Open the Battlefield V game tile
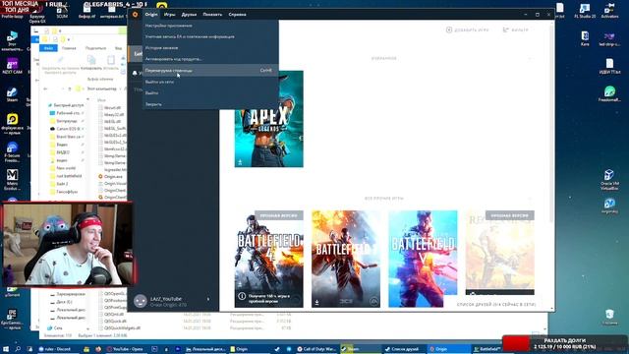 (x=423, y=259)
